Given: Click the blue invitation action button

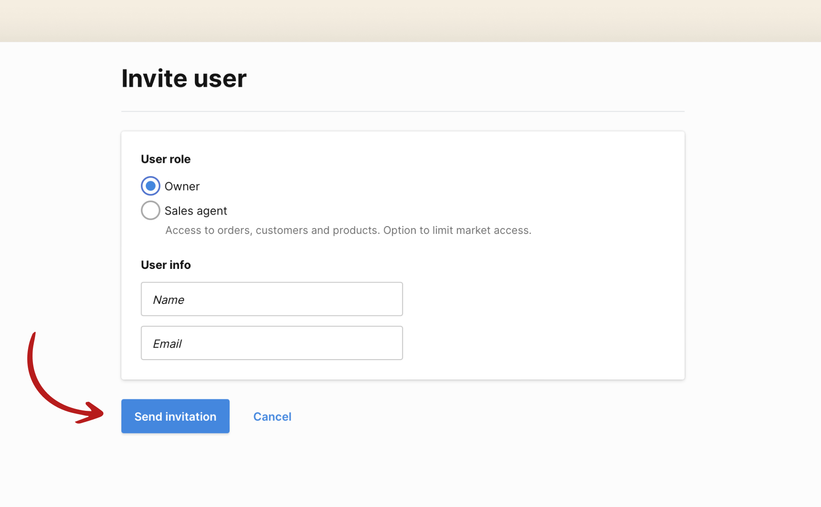Looking at the screenshot, I should [x=175, y=416].
